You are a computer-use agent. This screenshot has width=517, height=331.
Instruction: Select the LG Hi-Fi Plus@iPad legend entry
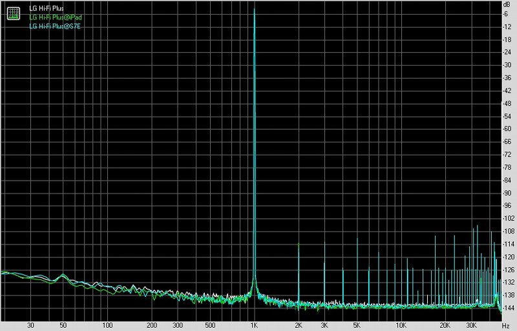coord(56,17)
